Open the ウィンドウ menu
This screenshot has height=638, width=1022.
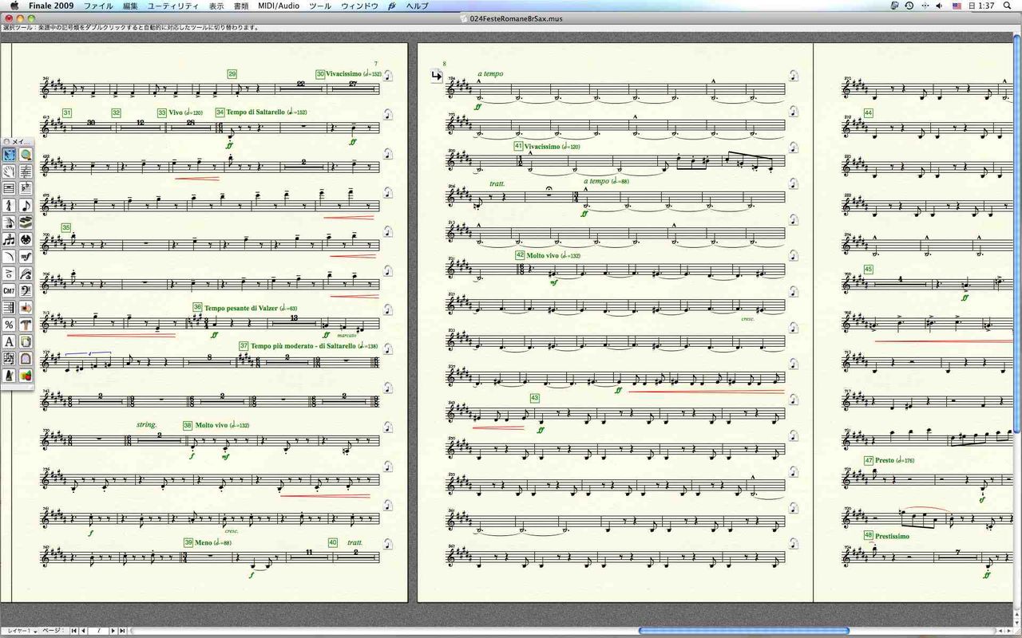[359, 6]
